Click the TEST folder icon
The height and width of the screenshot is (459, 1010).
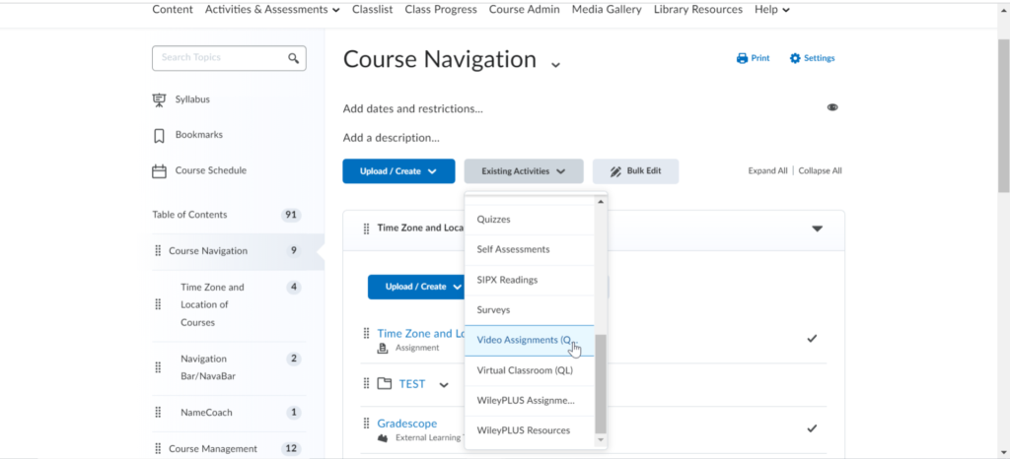385,384
